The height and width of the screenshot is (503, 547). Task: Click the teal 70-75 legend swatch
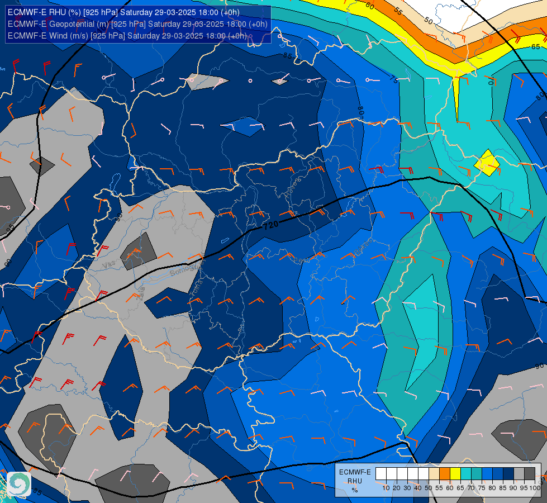point(477,474)
